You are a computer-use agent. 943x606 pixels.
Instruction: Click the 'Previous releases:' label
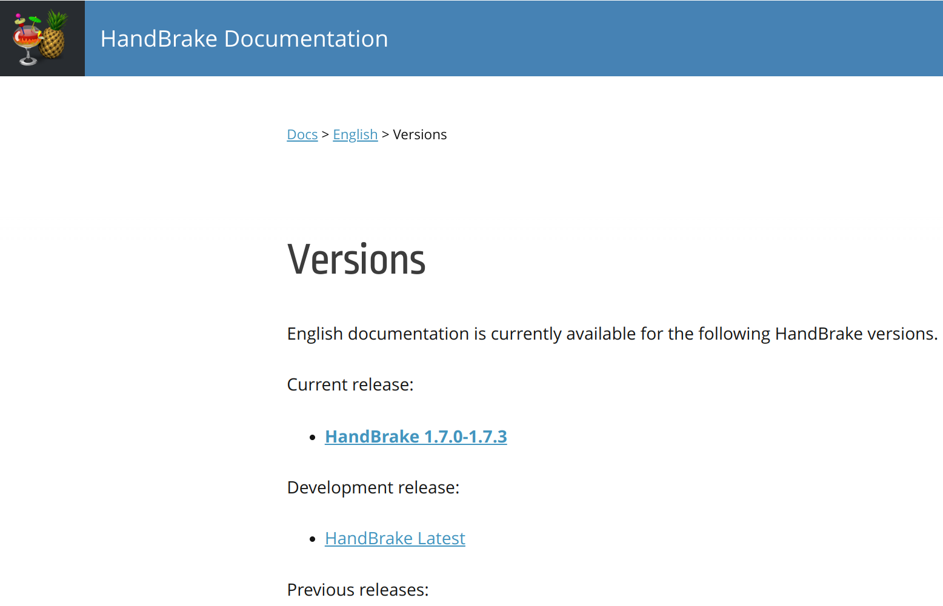point(358,589)
